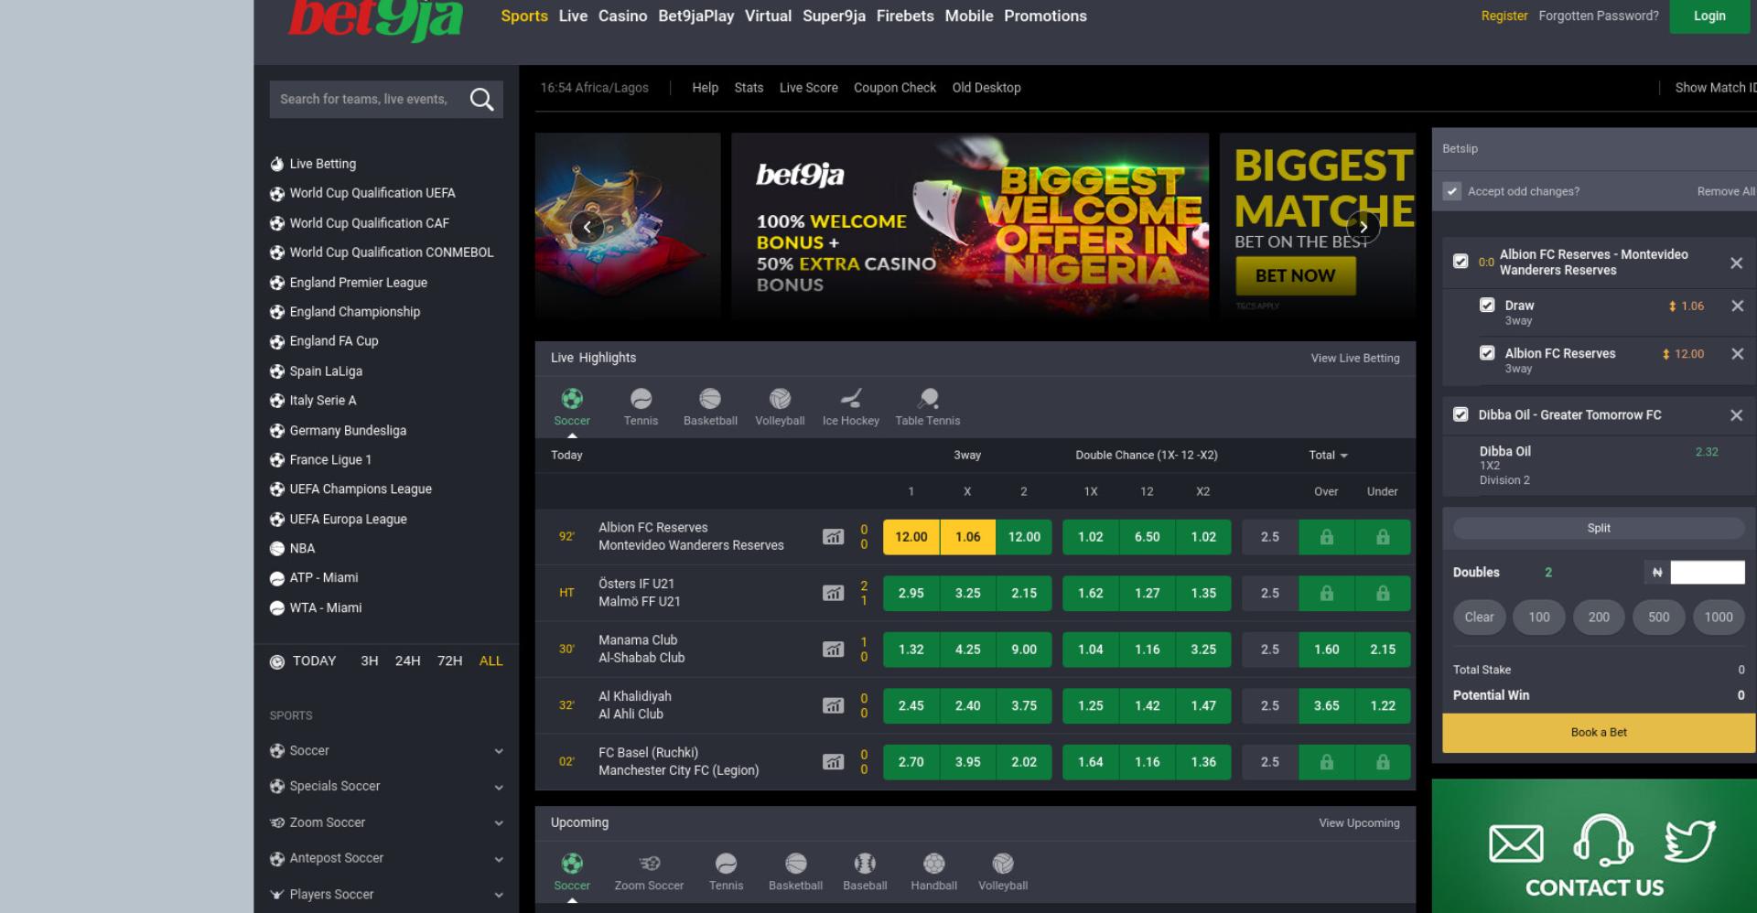Uncheck Dibba Oil match checkbox in betslip
Screen dimensions: 1757x913
[x=1461, y=414]
